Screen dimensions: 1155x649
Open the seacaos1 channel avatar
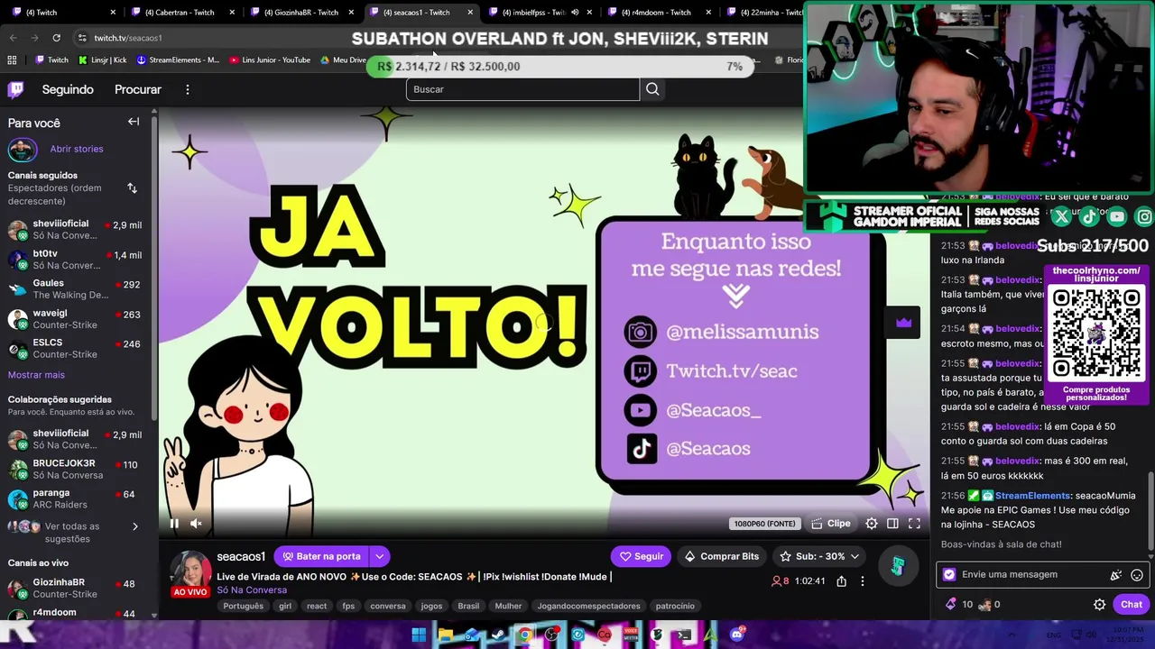[190, 571]
